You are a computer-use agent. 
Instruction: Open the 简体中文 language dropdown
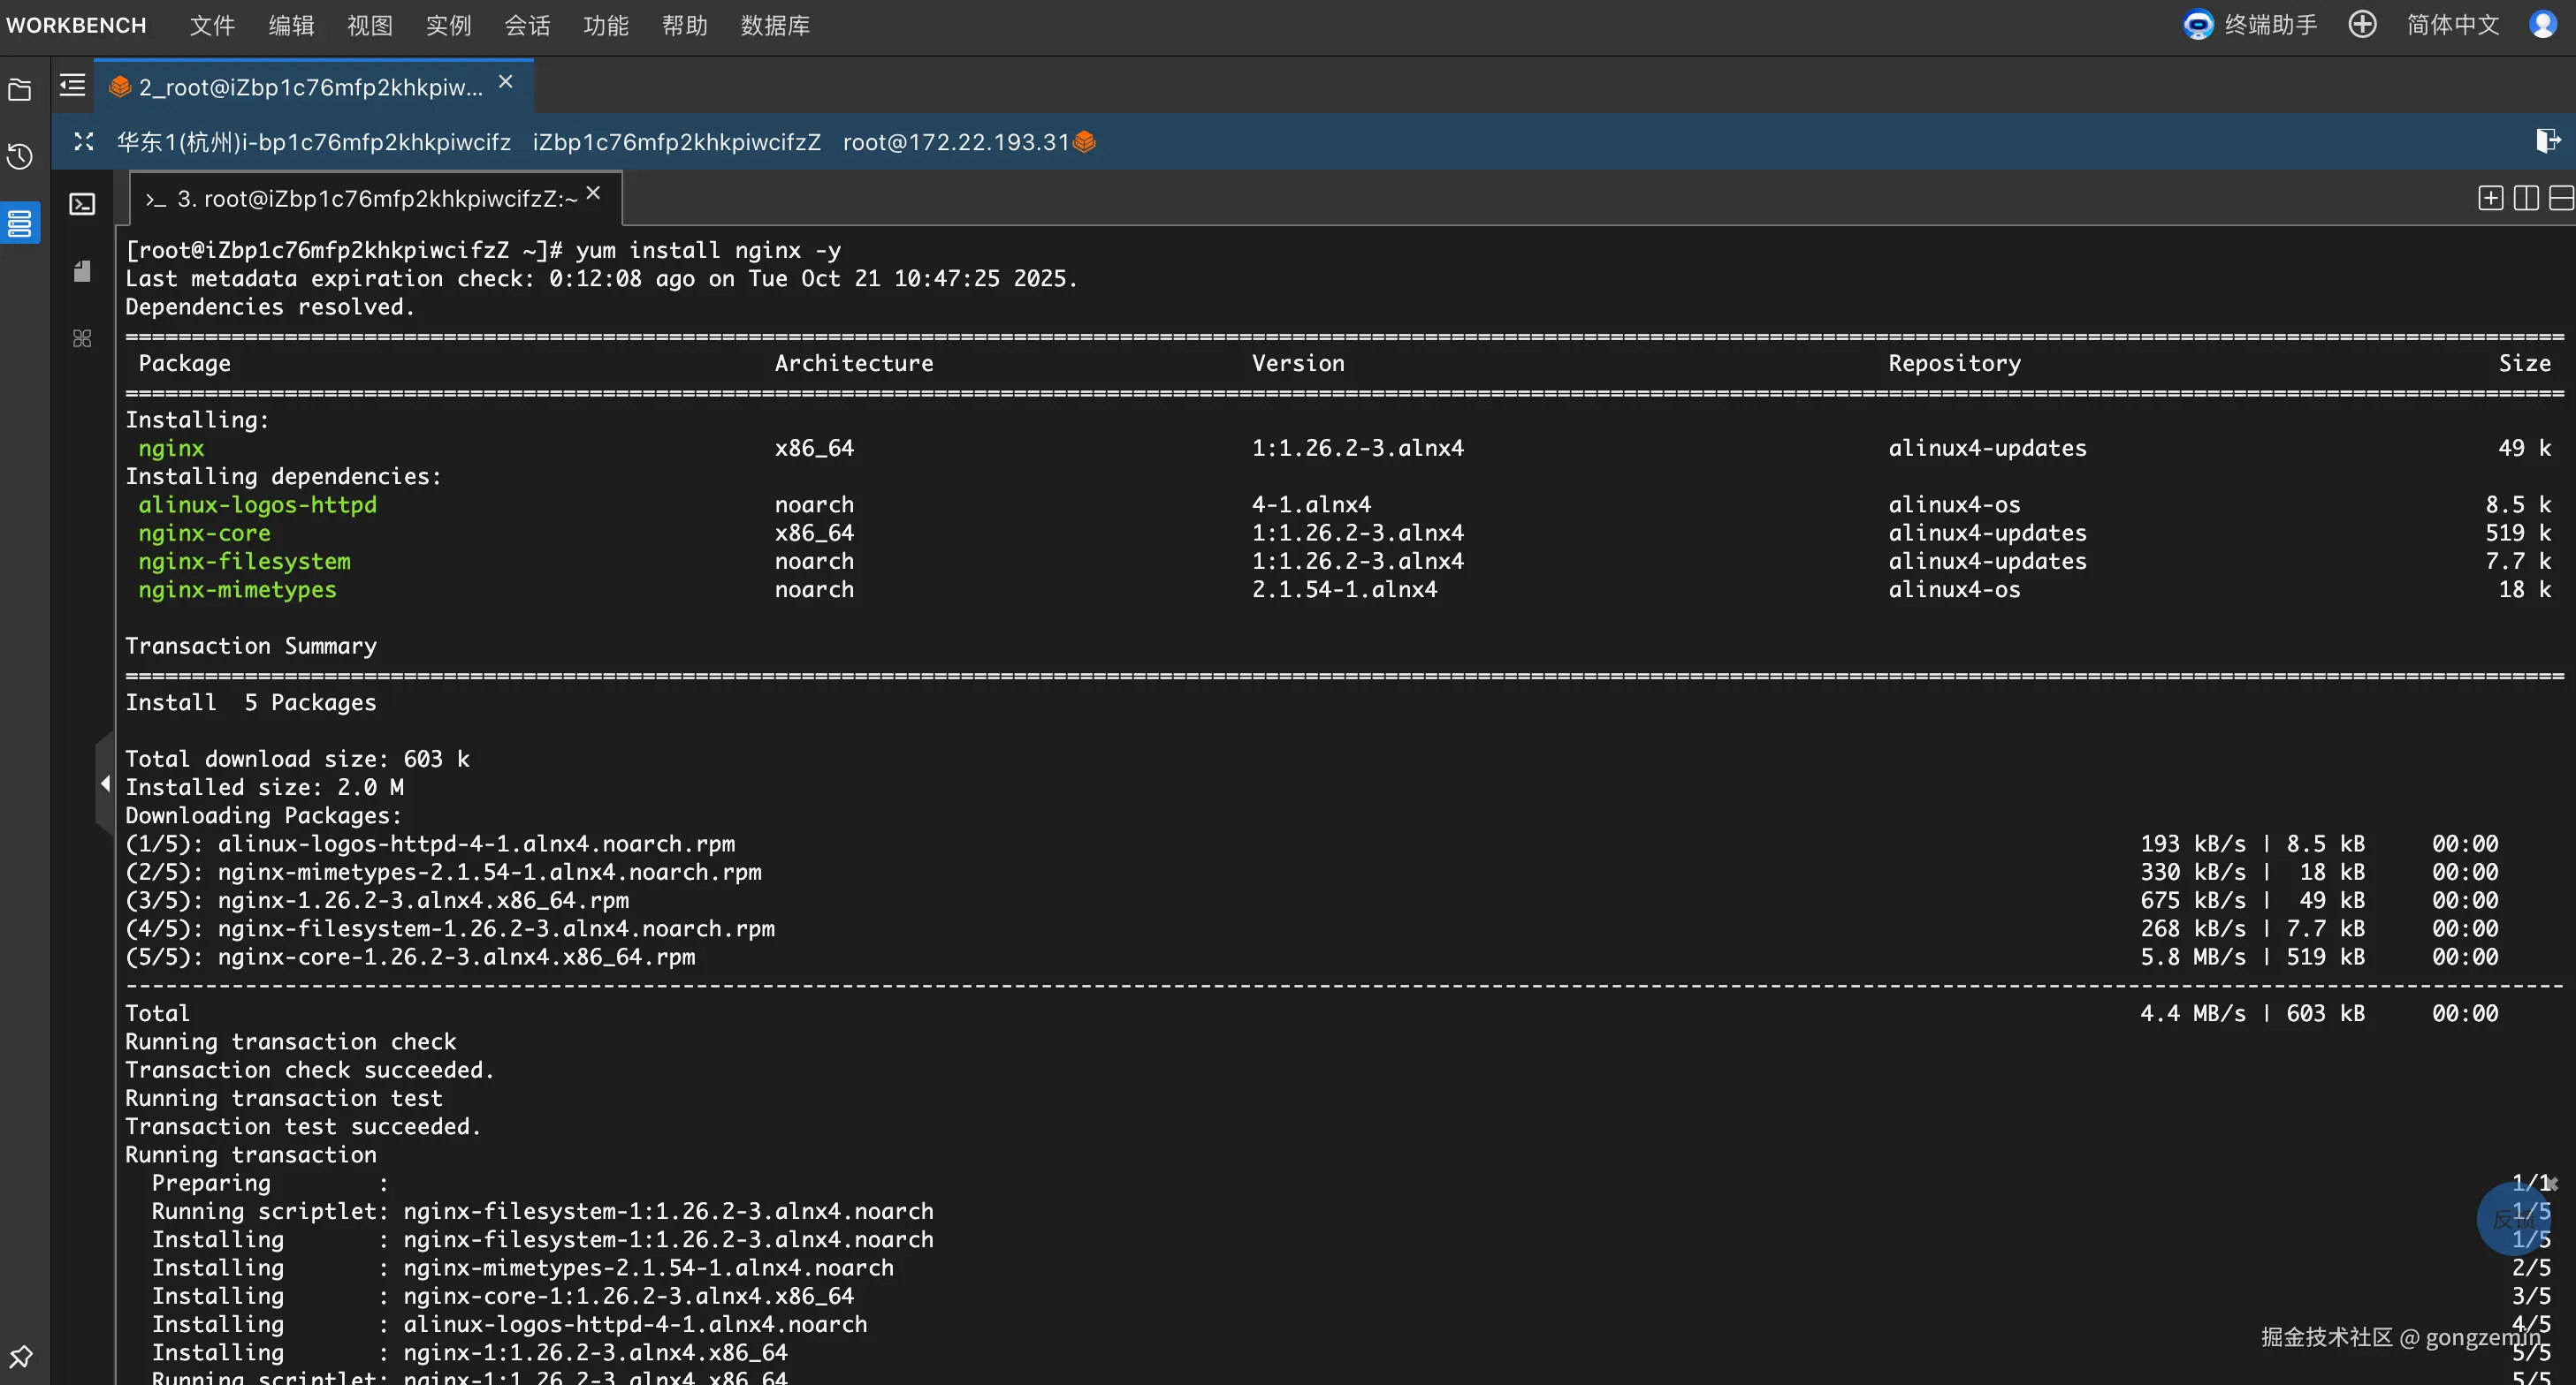click(2452, 25)
